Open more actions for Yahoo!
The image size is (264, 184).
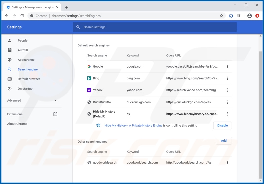(x=227, y=90)
